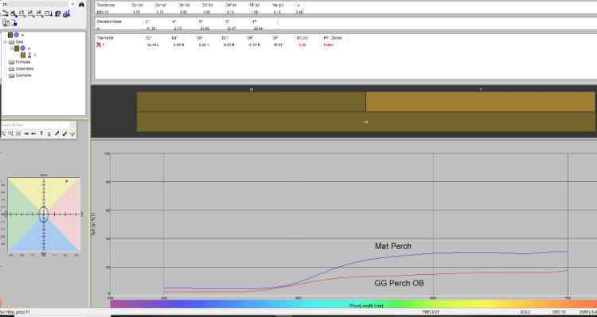Click the down arrow in plot toolbar
The height and width of the screenshot is (317, 597).
[49, 133]
